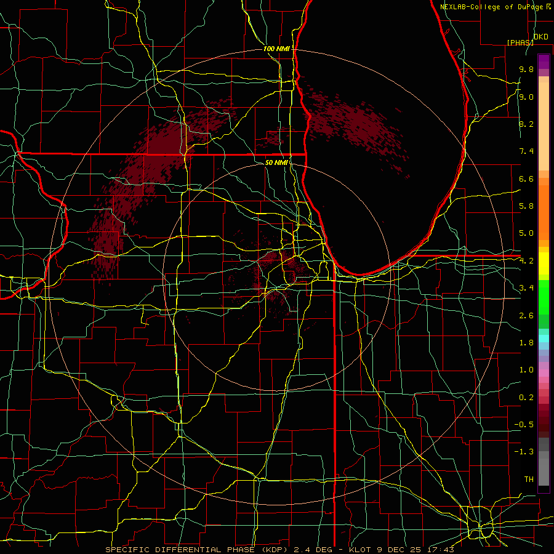Click the pale peach segment of color bar

pyautogui.click(x=544, y=127)
